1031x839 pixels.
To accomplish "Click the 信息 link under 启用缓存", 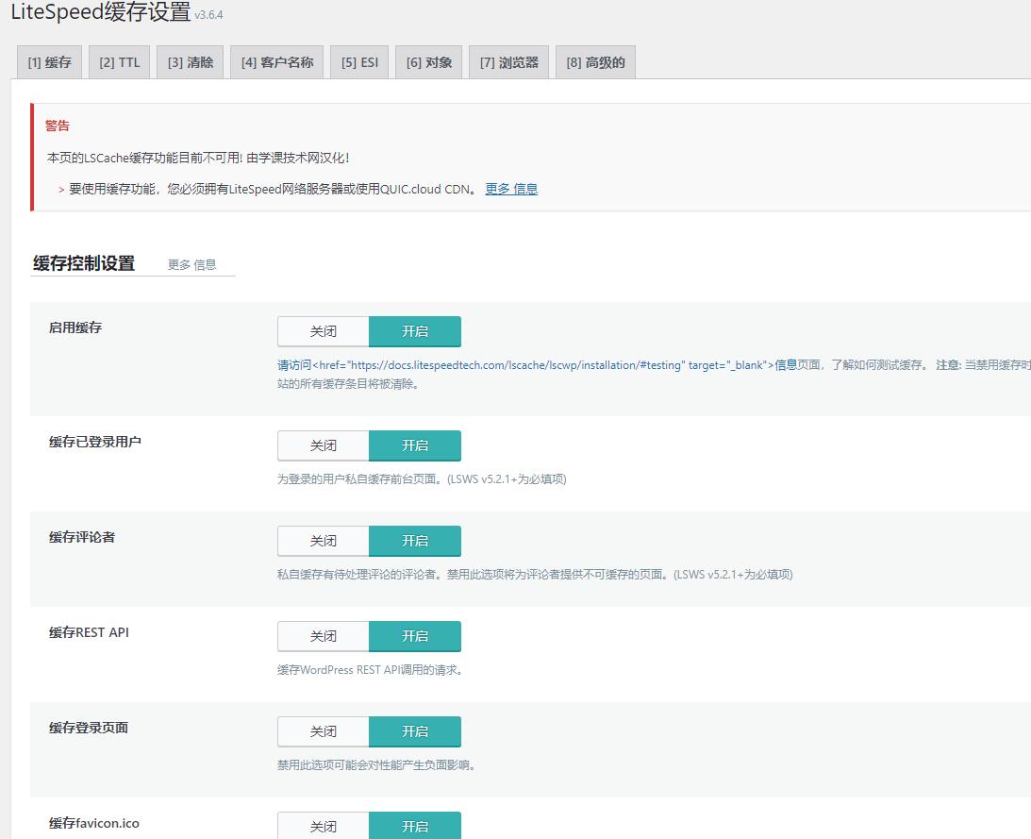I will tap(786, 365).
